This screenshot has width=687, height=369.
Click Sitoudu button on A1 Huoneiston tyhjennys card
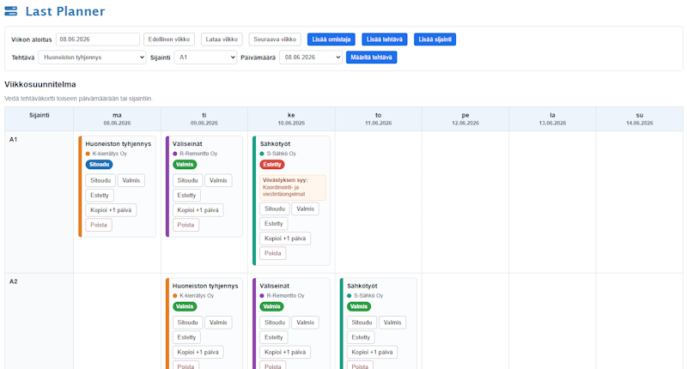(100, 180)
